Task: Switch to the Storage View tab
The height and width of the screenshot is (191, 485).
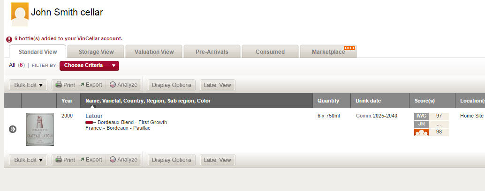Action: (x=96, y=51)
